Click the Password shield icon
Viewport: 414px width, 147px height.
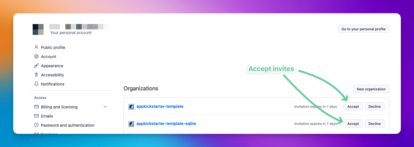pos(36,125)
